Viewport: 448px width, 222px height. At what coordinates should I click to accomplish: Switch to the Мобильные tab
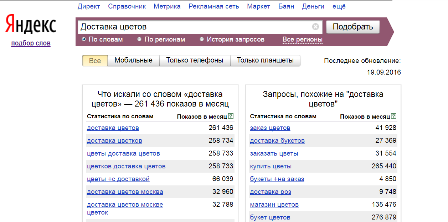click(x=134, y=60)
